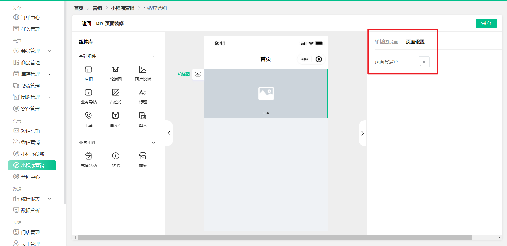This screenshot has width=507, height=246.
Task: Collapse the 业务组件 section
Action: (153, 143)
